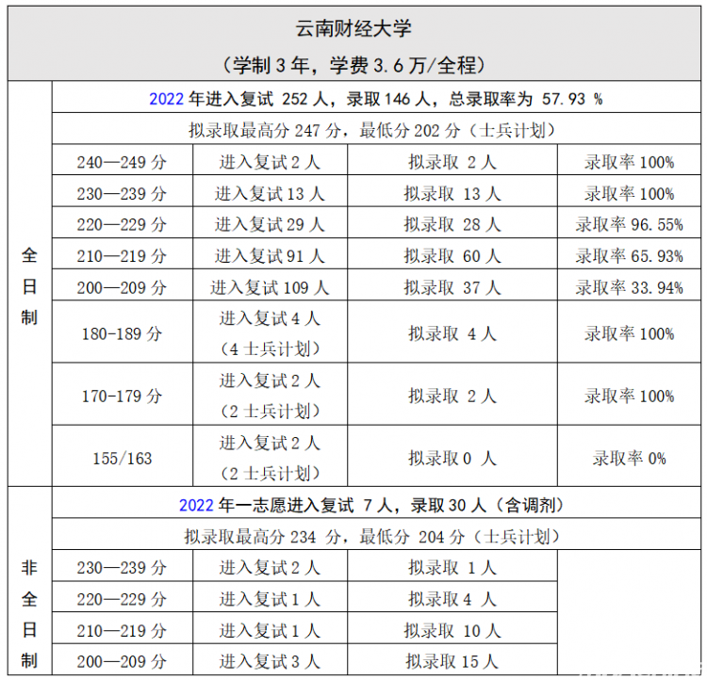The image size is (707, 680).
Task: Click the 拟录取15人 cell
Action: (x=452, y=659)
